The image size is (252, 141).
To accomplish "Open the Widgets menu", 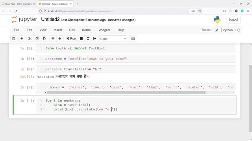I will click(104, 30).
